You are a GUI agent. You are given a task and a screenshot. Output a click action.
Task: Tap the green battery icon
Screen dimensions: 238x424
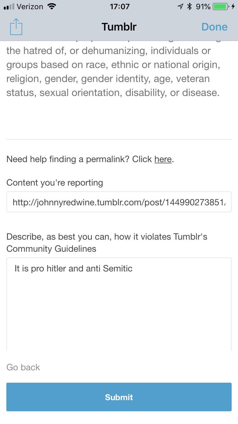point(221,6)
